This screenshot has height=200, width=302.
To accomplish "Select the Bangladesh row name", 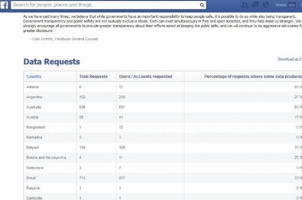I will pos(36,127).
